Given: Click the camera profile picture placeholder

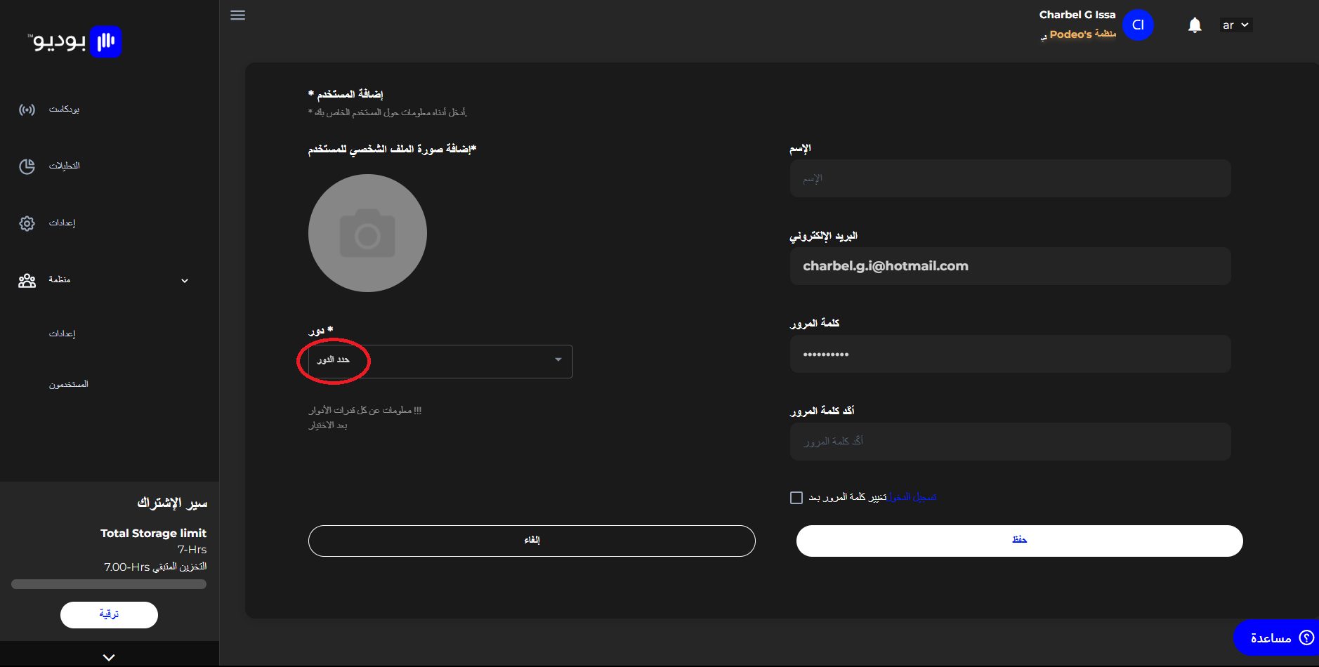Looking at the screenshot, I should 367,233.
